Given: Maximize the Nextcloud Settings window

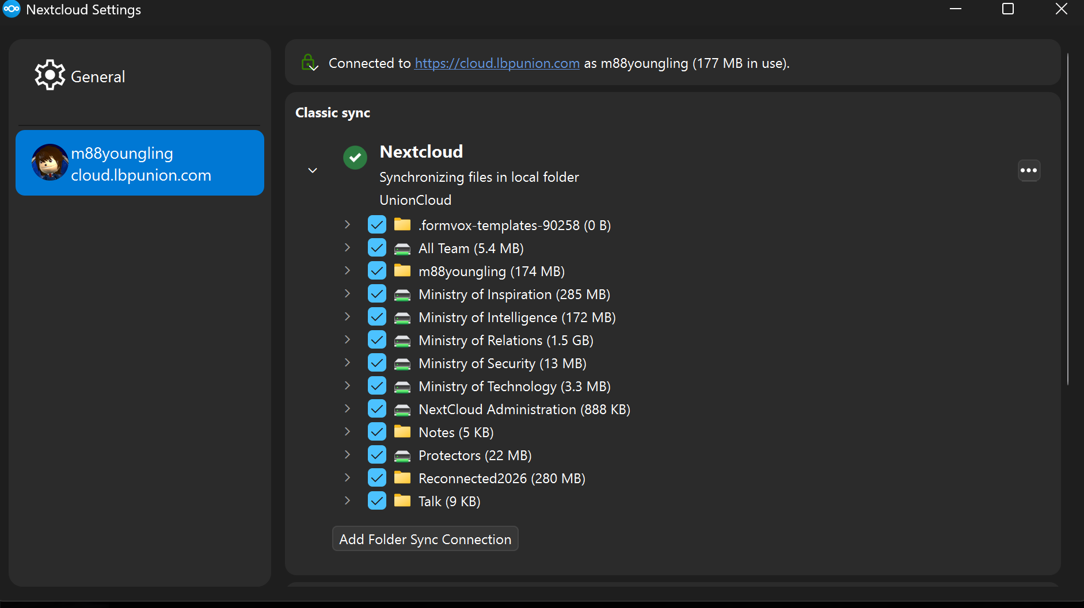Looking at the screenshot, I should pyautogui.click(x=1008, y=9).
